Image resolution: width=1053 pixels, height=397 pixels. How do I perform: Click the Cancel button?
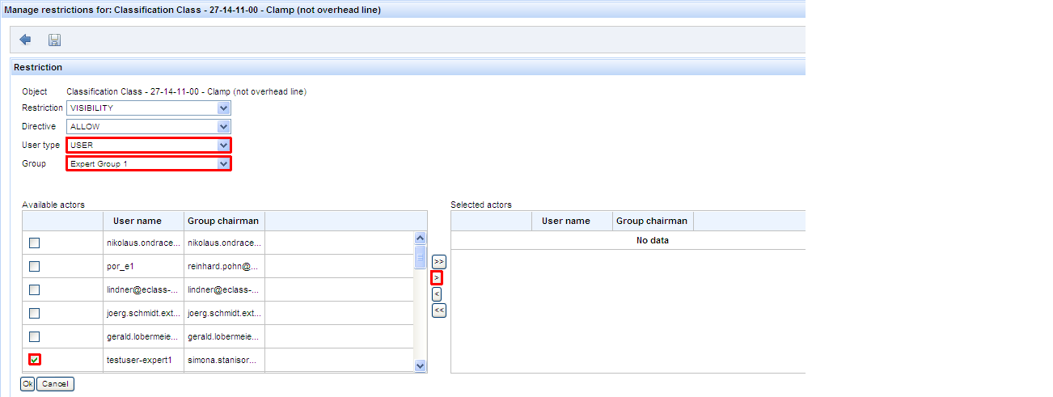click(x=55, y=384)
